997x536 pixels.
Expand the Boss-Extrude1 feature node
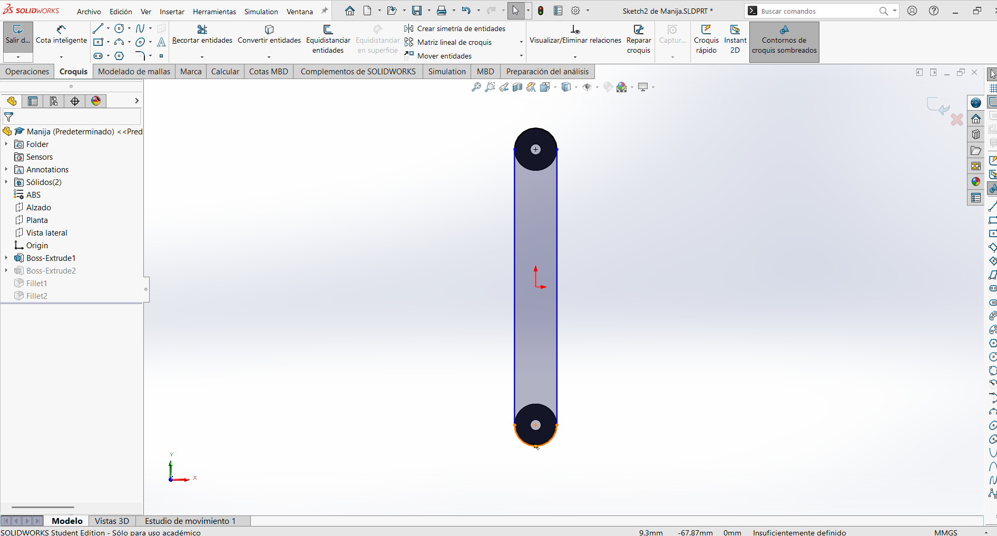click(6, 258)
